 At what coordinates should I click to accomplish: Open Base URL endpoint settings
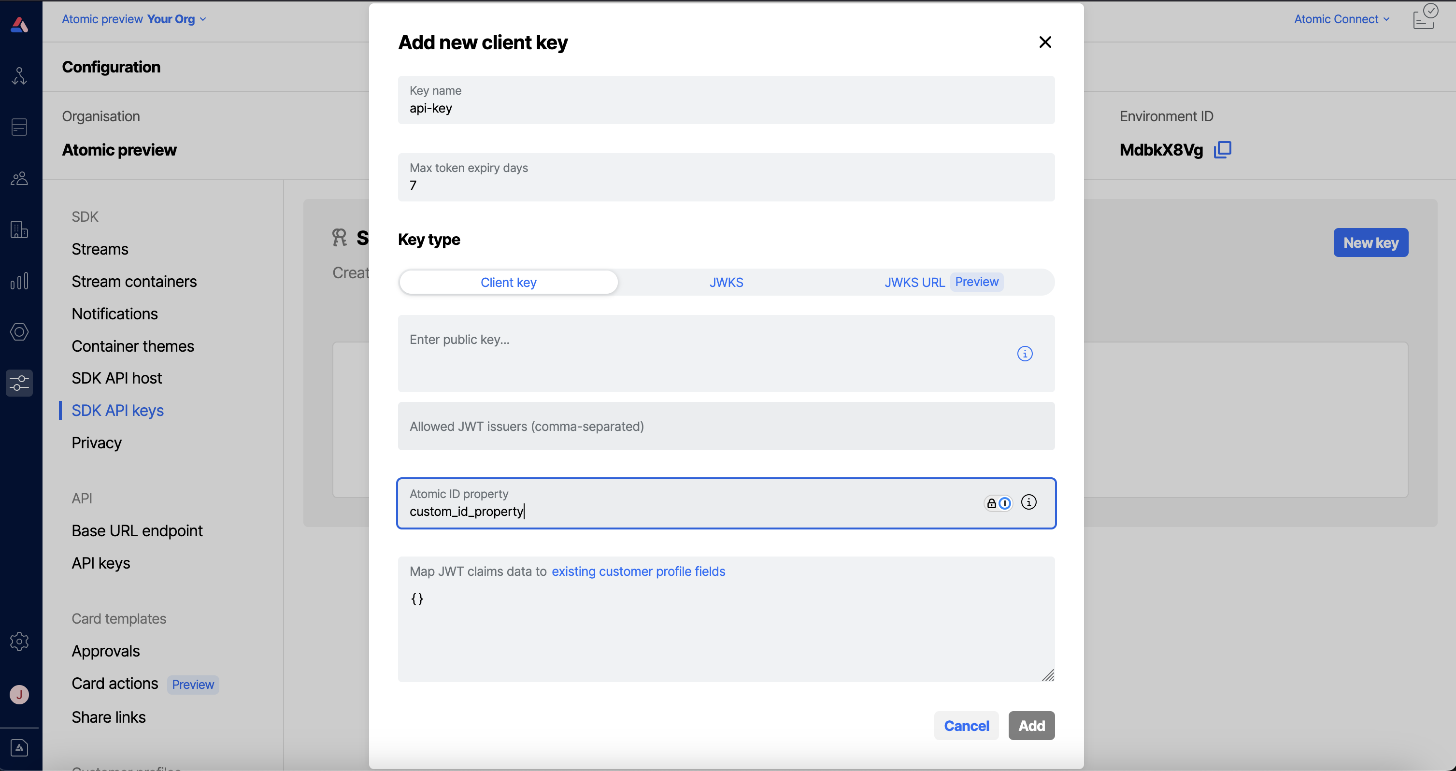click(137, 531)
